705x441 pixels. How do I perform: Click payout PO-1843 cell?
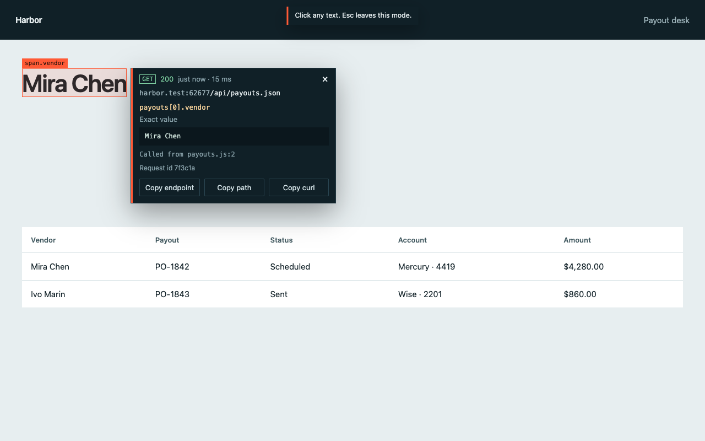coord(172,294)
